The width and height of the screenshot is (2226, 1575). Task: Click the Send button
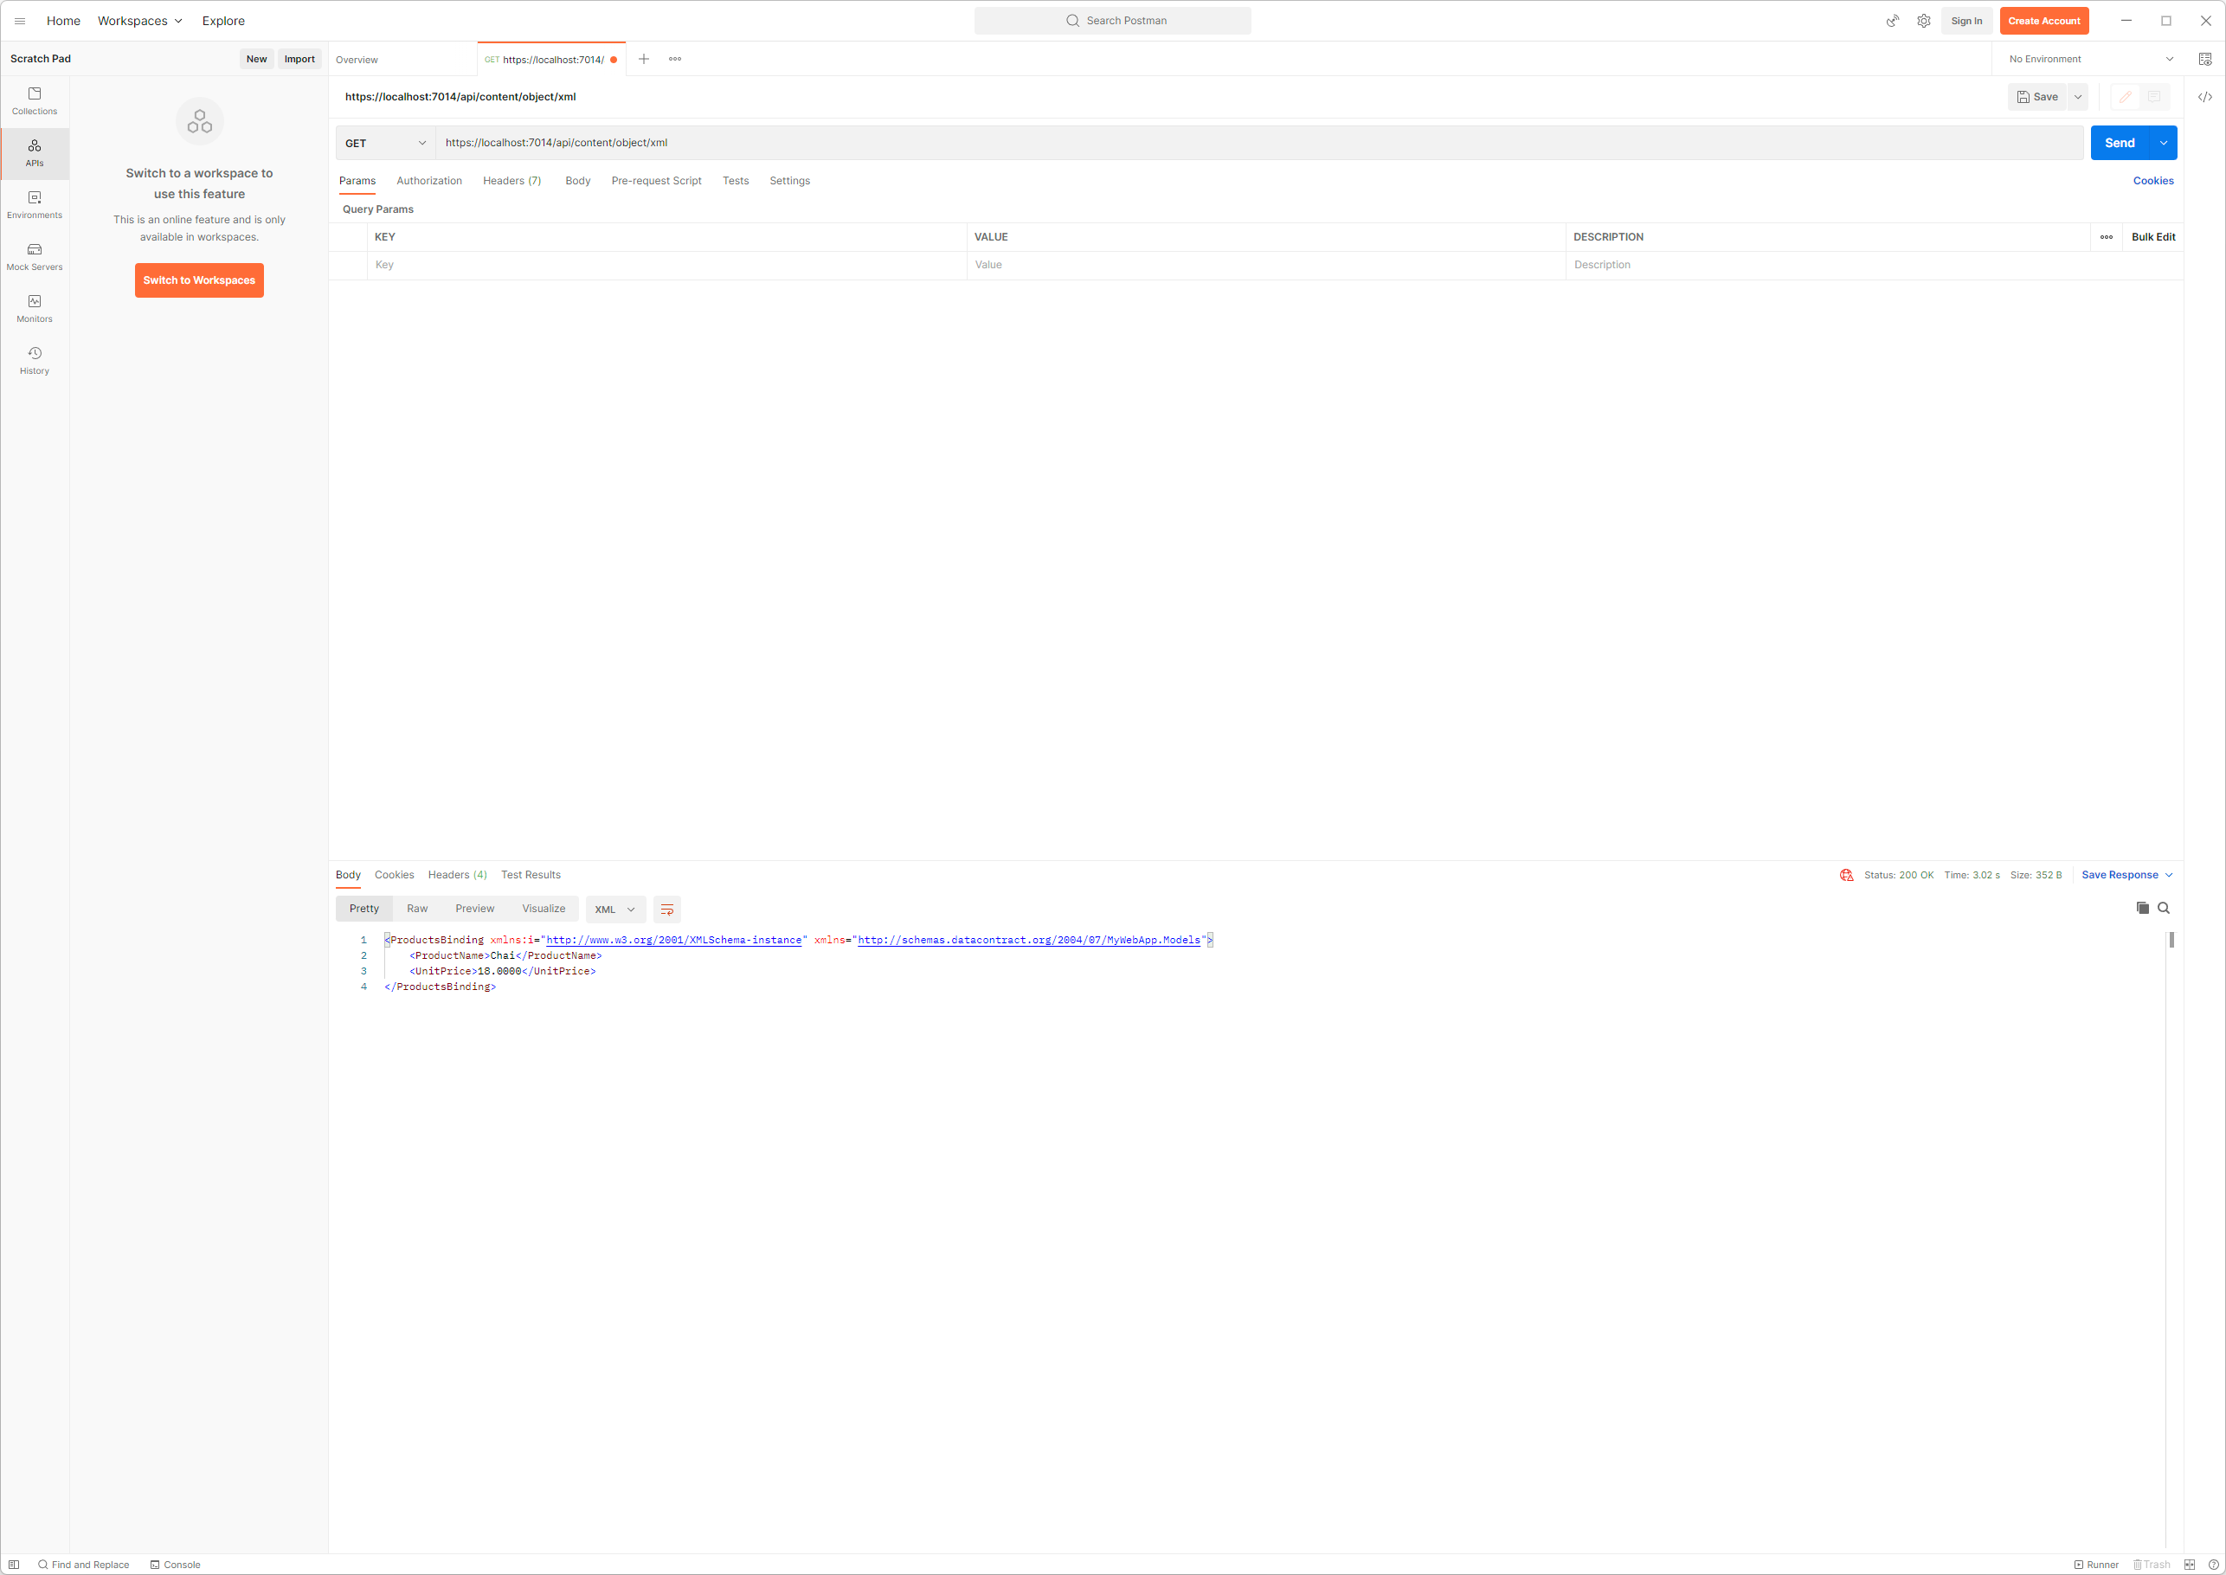pyautogui.click(x=2119, y=144)
